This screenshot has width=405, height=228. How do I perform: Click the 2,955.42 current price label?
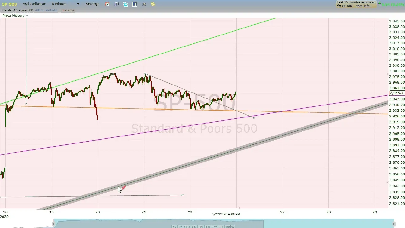click(397, 93)
